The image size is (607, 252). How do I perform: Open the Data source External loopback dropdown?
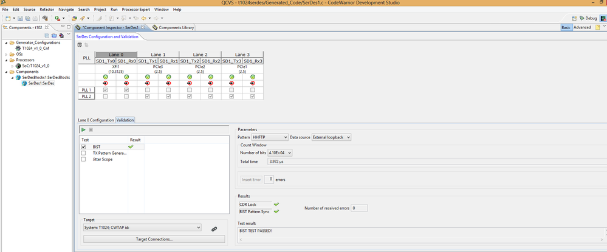coord(331,137)
